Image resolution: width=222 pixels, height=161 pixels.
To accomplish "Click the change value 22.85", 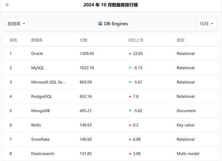I will click(138, 54).
